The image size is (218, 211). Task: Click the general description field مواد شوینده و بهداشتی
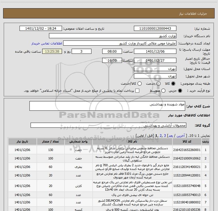click(107, 106)
